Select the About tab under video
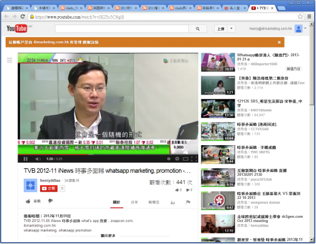Screen dimensions: 316x244 click(116, 202)
